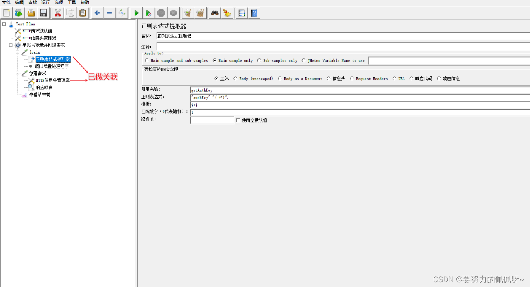
Task: Collapse the login sampler node
Action: tap(17, 52)
